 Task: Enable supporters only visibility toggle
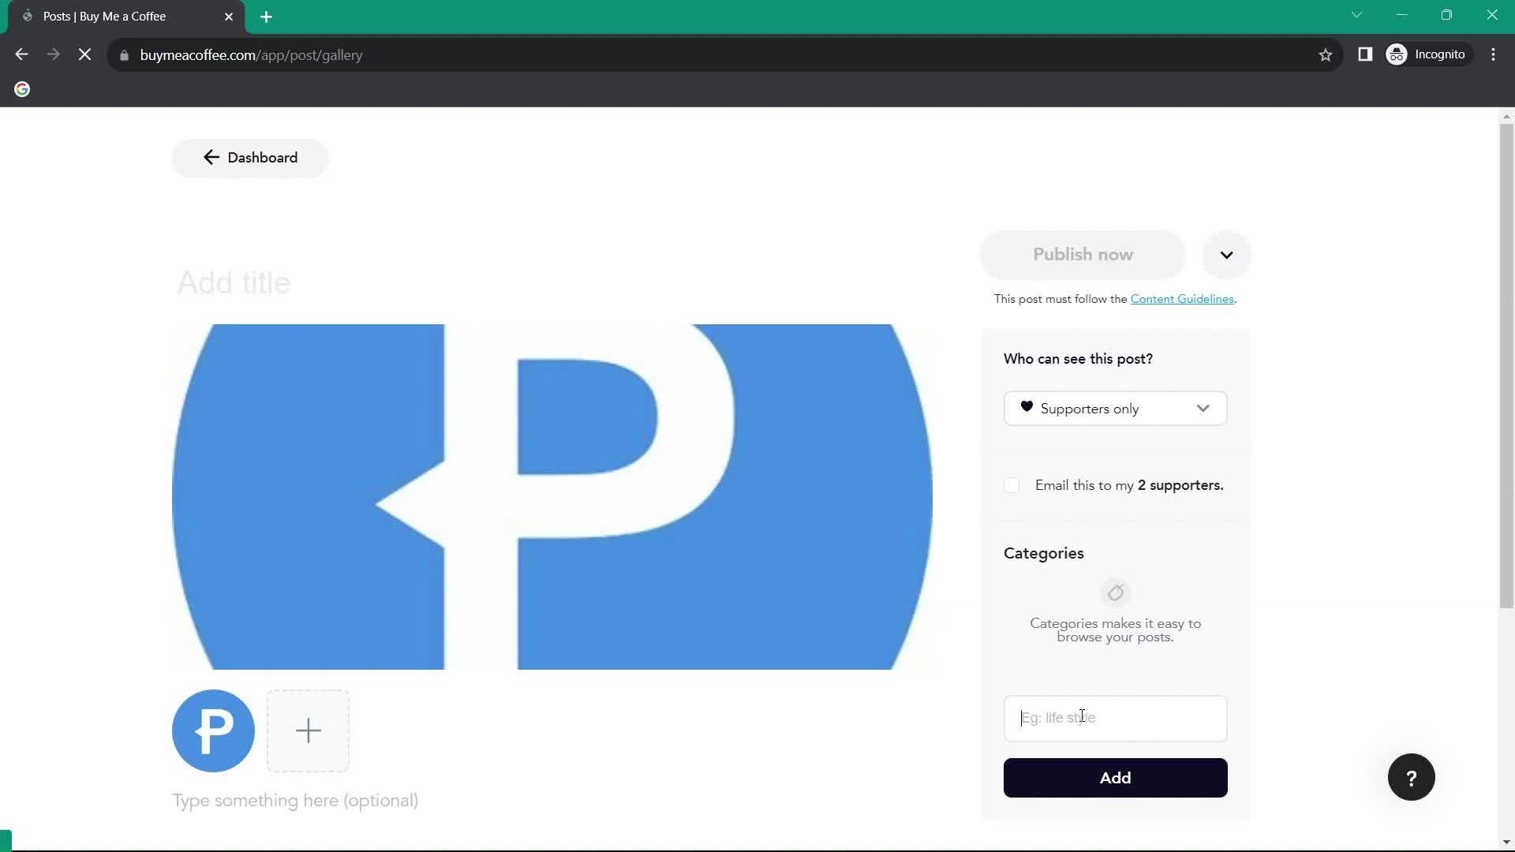pos(1114,408)
